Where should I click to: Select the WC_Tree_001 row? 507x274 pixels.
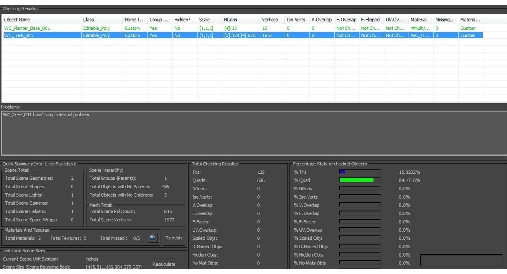tap(242, 35)
